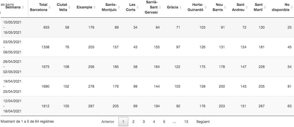The image size is (294, 127).
Task: Sort table by Setmana column arrows
Action: click(x=23, y=7)
